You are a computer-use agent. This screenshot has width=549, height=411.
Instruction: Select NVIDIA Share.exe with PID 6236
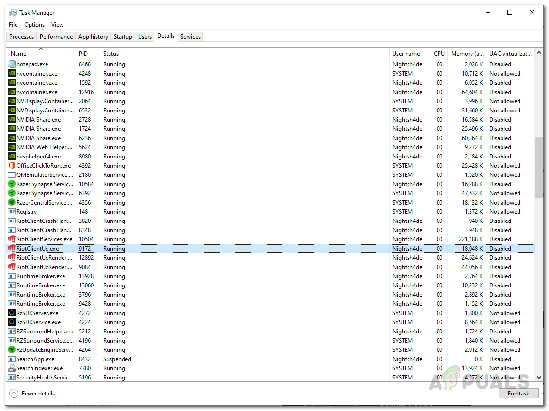coord(38,138)
